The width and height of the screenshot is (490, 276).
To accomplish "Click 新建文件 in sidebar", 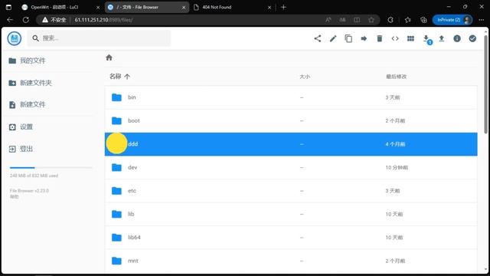I will pos(28,104).
